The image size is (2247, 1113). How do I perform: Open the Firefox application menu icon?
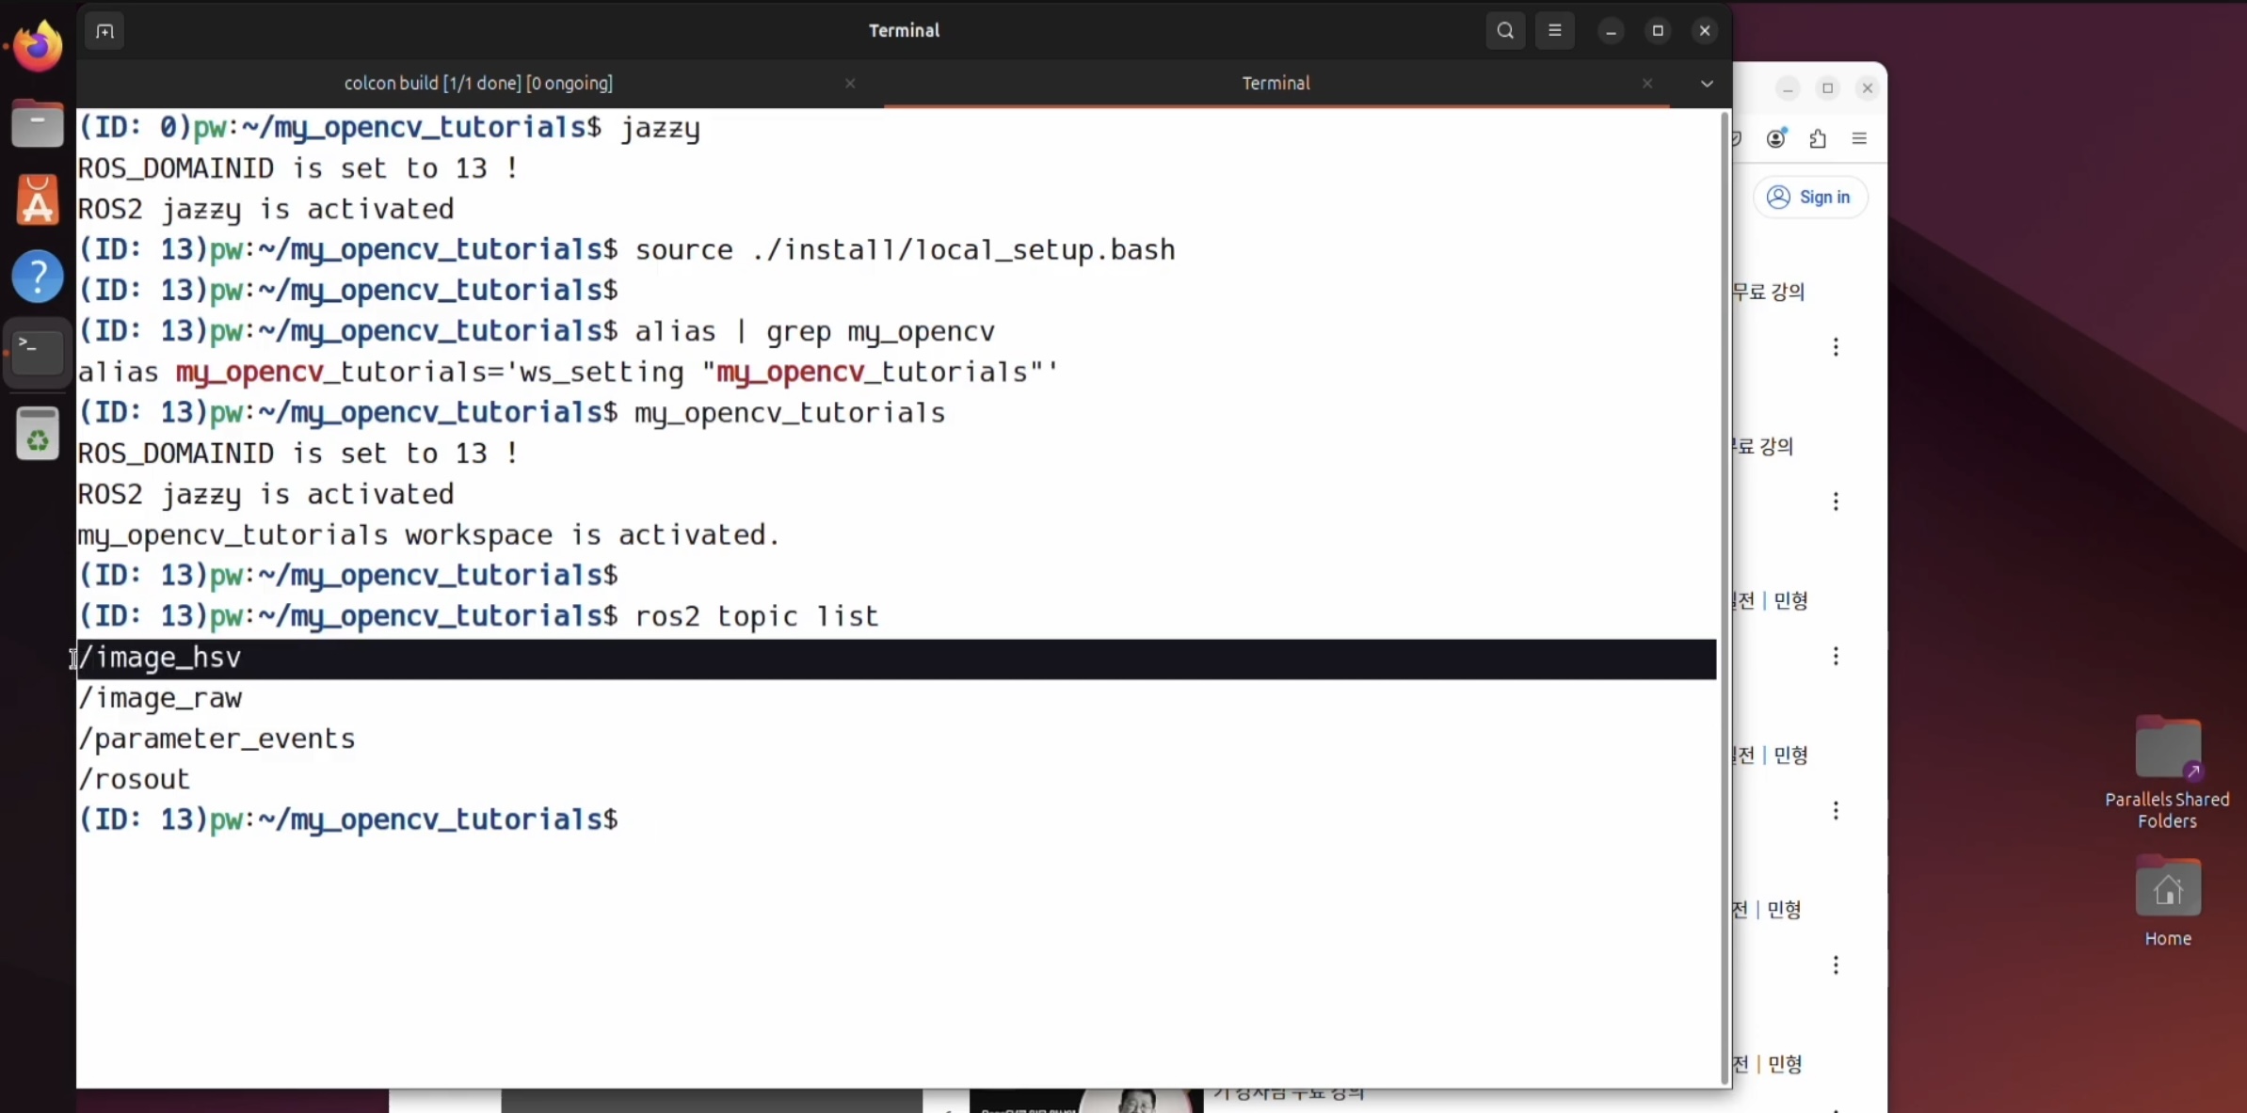1859,138
